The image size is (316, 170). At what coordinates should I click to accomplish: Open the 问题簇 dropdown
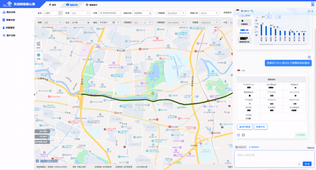pyautogui.click(x=209, y=22)
